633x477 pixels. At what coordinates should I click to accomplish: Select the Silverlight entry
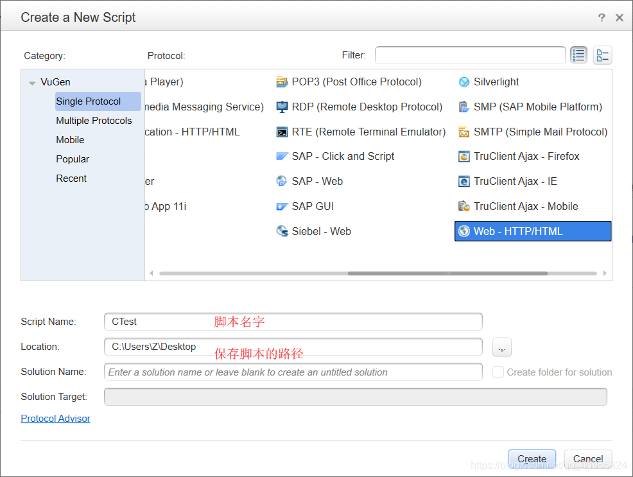coord(496,82)
